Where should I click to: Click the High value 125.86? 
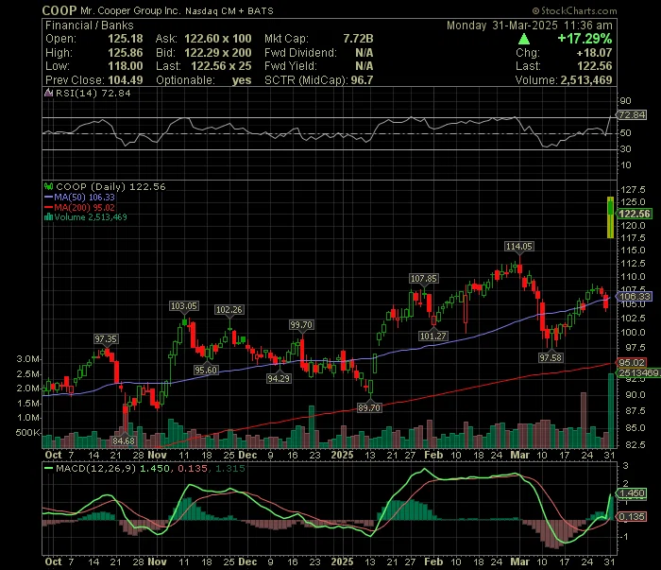126,53
